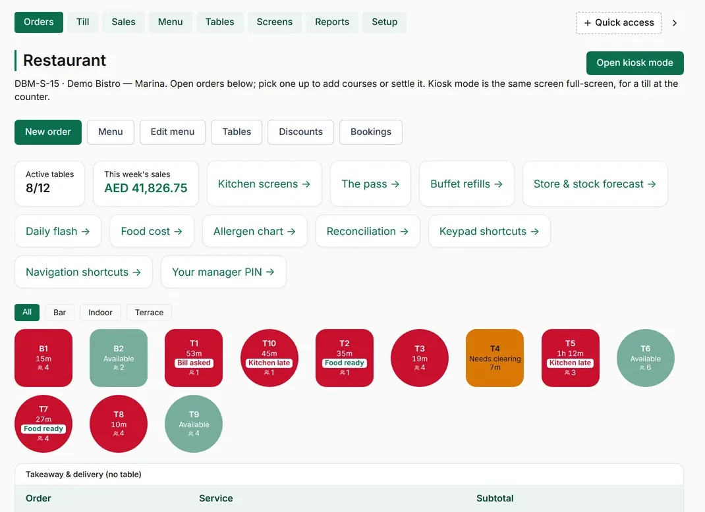
Task: Switch to the Till tab
Action: coord(83,22)
